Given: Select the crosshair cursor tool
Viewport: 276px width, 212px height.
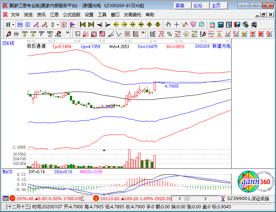Looking at the screenshot, I should [176, 25].
